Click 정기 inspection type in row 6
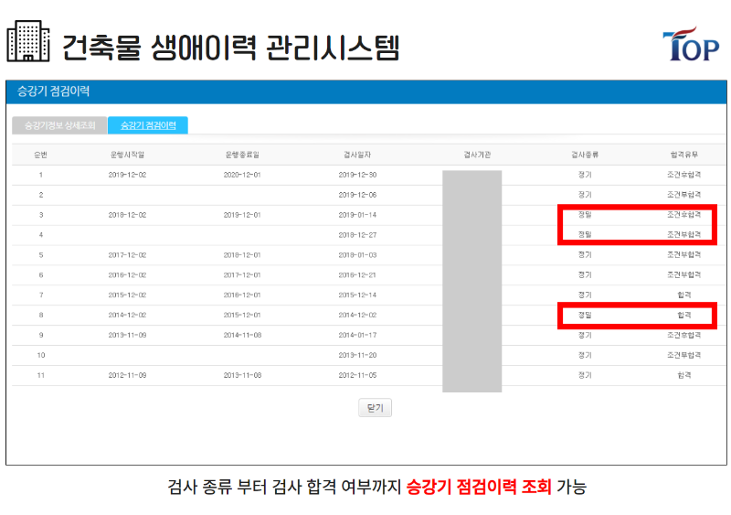 coord(585,275)
